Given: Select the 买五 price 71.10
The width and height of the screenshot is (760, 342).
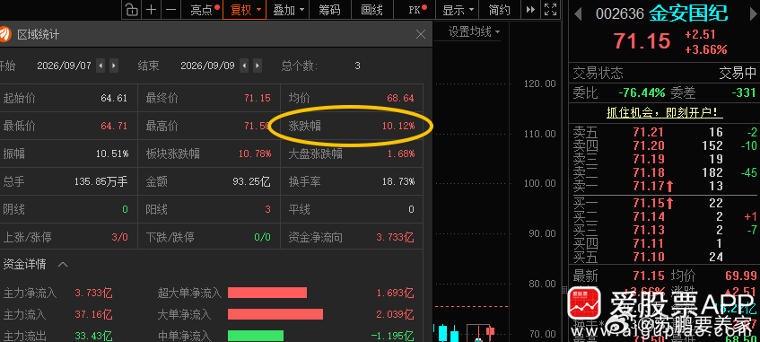Looking at the screenshot, I should click(x=648, y=257).
